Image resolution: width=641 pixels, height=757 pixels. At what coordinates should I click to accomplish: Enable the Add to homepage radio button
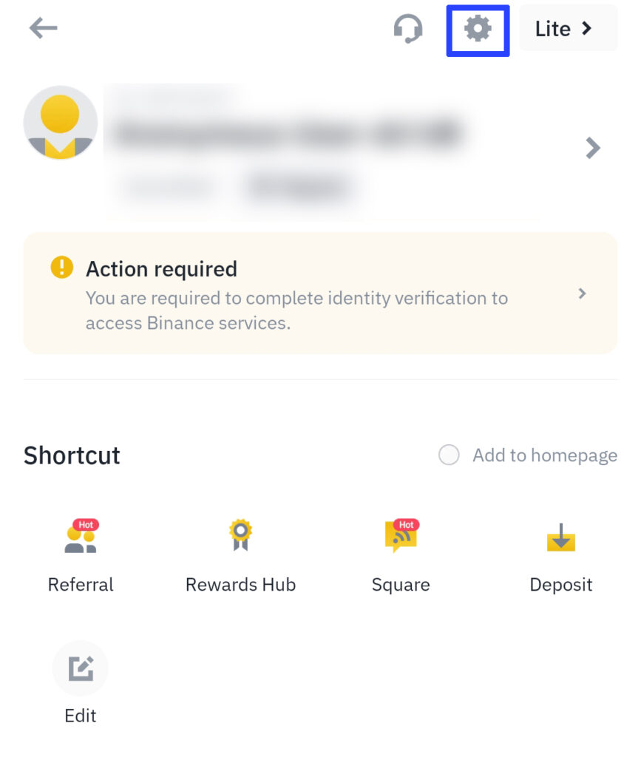[x=449, y=455]
